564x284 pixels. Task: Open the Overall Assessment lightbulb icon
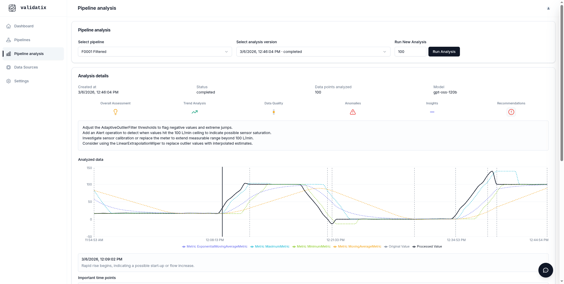click(115, 112)
